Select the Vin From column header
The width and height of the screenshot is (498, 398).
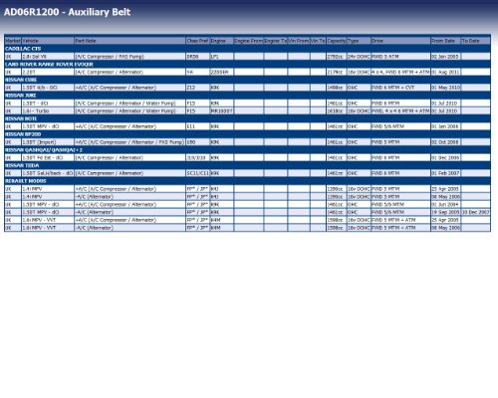299,41
